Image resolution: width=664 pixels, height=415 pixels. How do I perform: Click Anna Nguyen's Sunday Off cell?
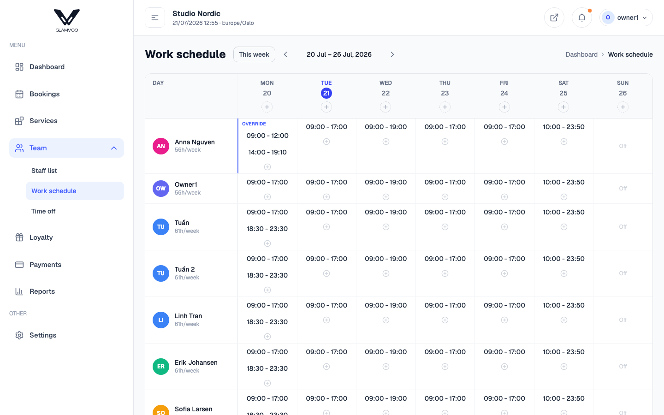623,146
